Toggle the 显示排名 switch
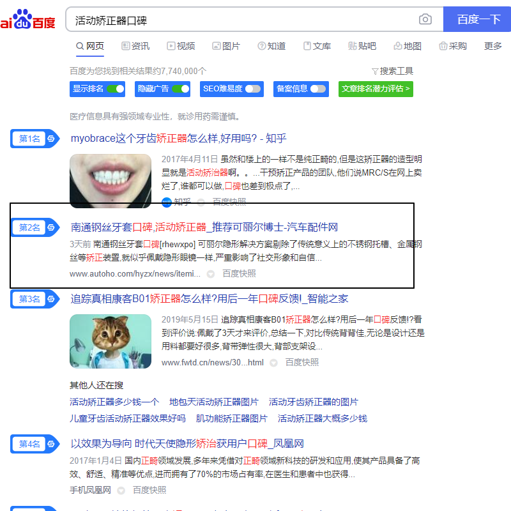The width and height of the screenshot is (511, 511). tap(116, 89)
